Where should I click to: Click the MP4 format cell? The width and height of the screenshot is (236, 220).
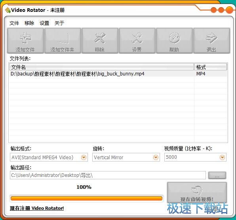tap(201, 74)
